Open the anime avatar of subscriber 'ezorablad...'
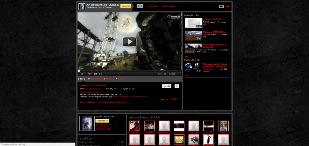This screenshot has height=146, width=309. point(135,126)
